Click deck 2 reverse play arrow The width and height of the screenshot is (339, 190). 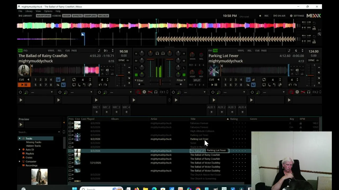tap(218, 79)
